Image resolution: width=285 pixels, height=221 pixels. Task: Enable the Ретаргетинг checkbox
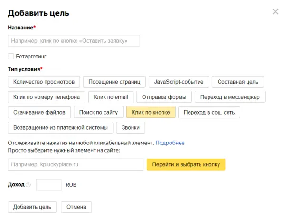pyautogui.click(x=11, y=56)
